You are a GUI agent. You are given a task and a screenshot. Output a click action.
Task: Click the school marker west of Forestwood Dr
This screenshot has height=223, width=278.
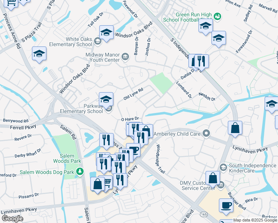(x=219, y=39)
